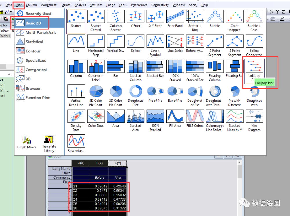Open the 3D plot category

pos(39,79)
